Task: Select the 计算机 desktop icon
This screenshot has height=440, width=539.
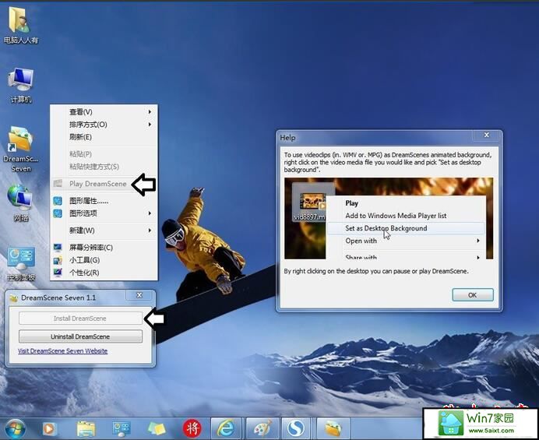Action: pyautogui.click(x=20, y=85)
